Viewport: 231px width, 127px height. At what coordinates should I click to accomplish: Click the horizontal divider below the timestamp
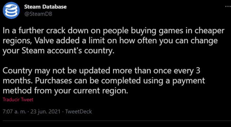(115, 121)
